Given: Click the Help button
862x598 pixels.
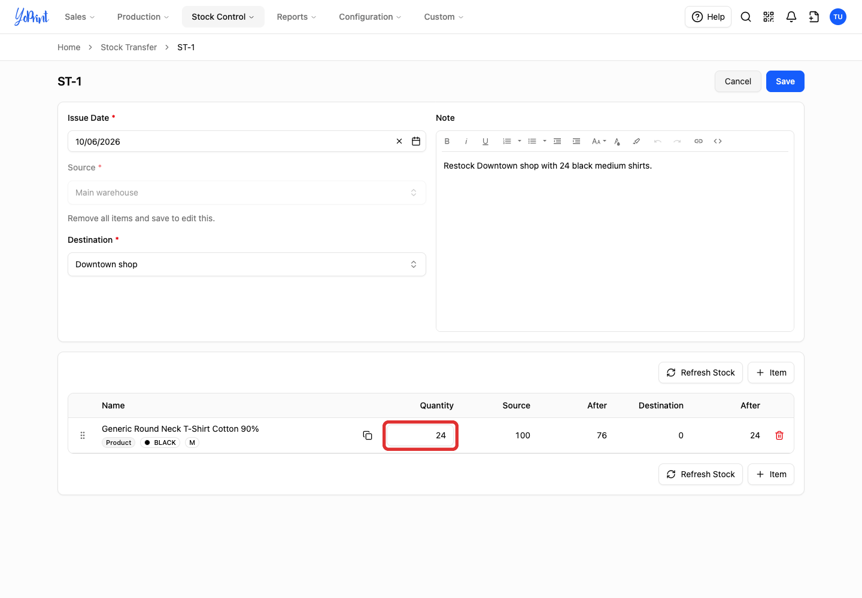Looking at the screenshot, I should (708, 17).
